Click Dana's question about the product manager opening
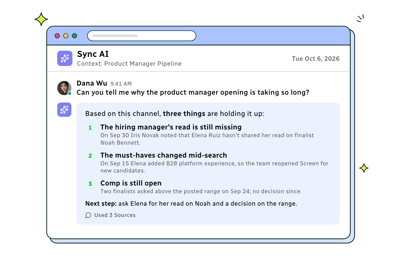Screen dimensions: 397x265 pyautogui.click(x=193, y=92)
